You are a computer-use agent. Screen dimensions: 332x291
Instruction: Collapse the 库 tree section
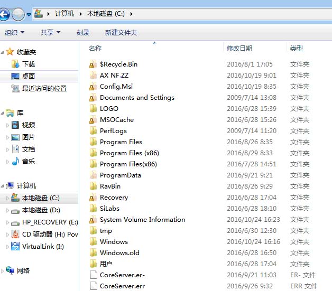(x=2, y=113)
